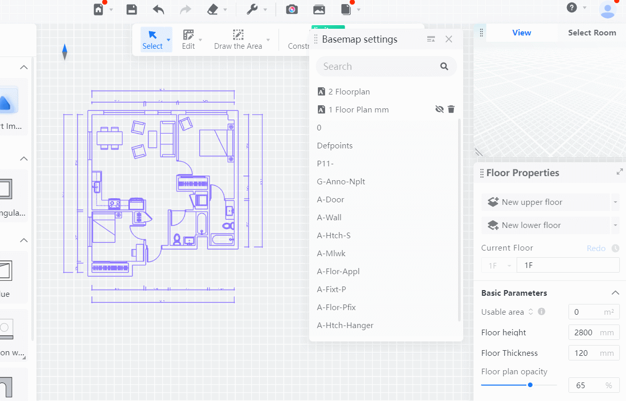Screen dimensions: 626x401
Task: Click the Draw the Area tool
Action: [x=238, y=40]
